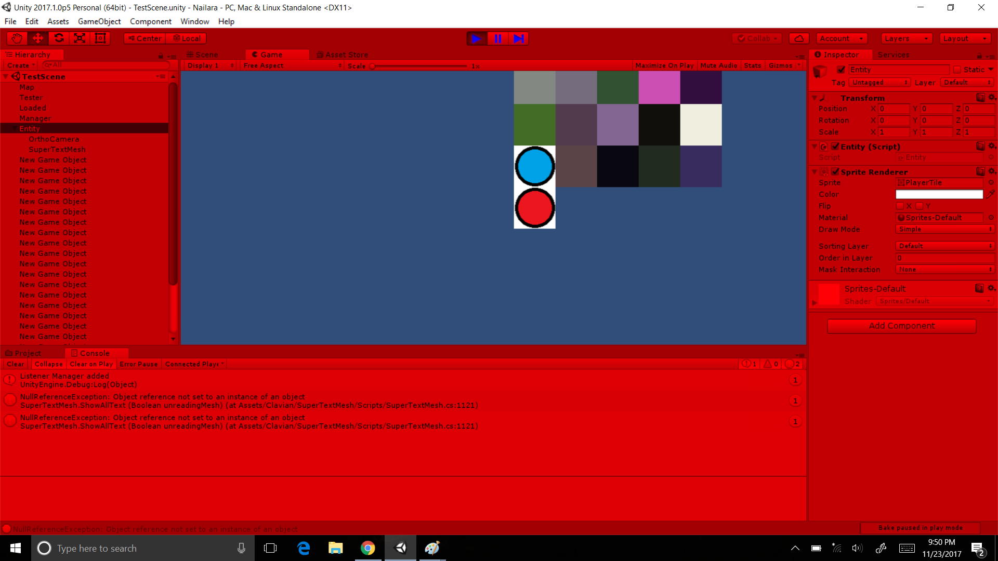This screenshot has height=561, width=998.
Task: Click the Step Forward button
Action: (519, 38)
